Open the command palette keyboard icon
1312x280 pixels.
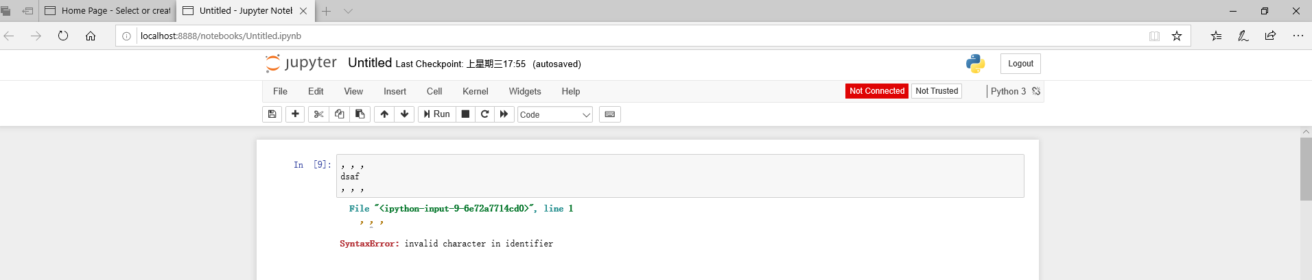coord(610,114)
